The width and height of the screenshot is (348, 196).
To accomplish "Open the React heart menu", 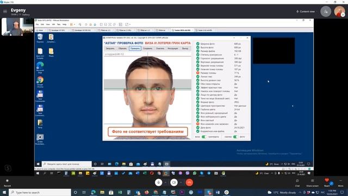I will click(x=327, y=183).
